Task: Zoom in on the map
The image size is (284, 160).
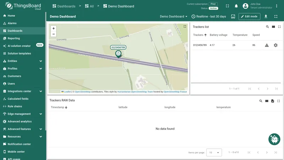Action: [x=54, y=28]
